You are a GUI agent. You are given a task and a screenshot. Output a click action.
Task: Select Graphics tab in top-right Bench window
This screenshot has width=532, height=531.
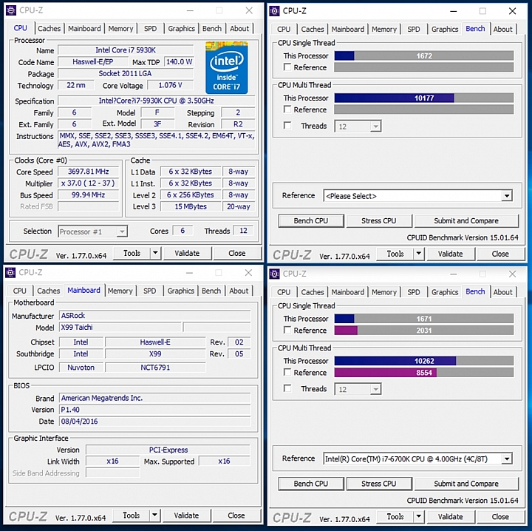pos(445,29)
